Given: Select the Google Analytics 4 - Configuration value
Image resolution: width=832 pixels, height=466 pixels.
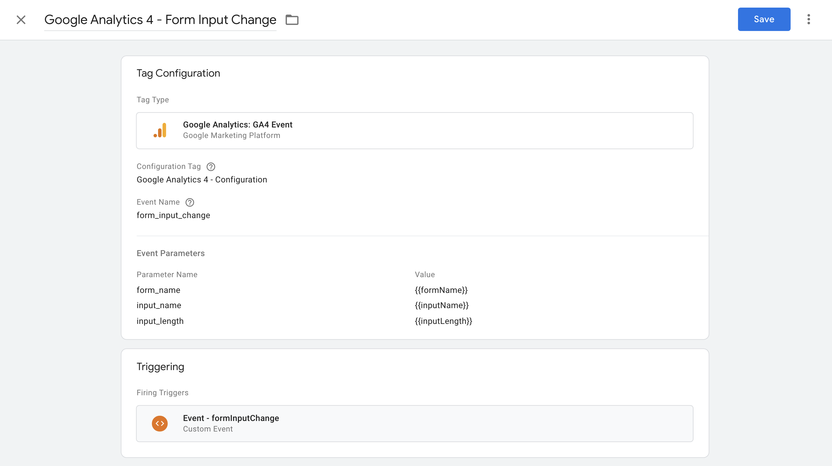Looking at the screenshot, I should coord(202,180).
